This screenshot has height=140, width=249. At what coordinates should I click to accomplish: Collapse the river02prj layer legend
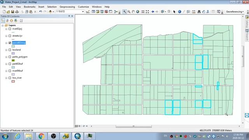tap(6, 29)
